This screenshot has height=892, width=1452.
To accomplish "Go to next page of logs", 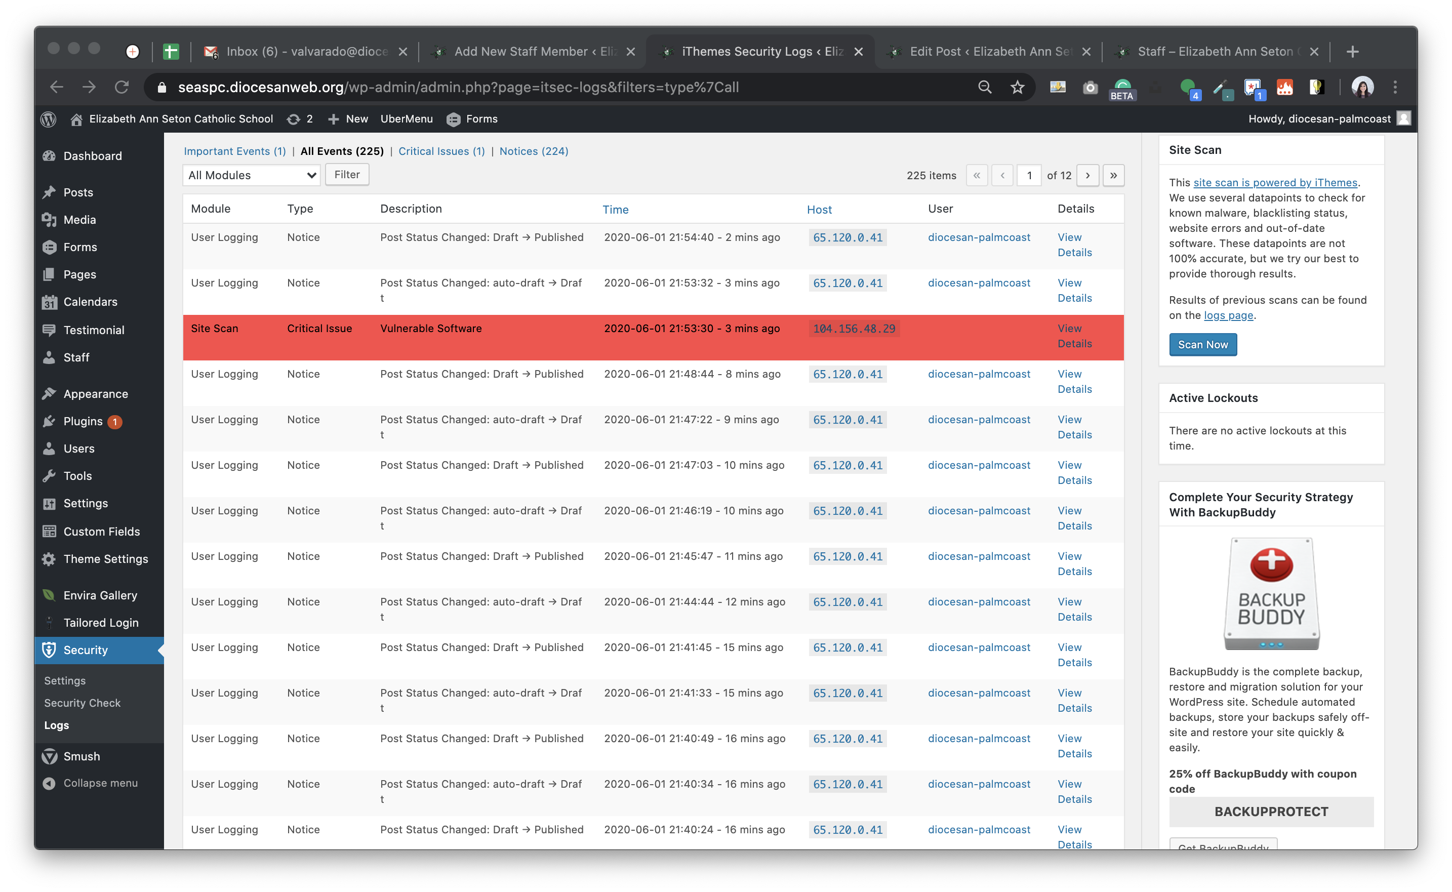I will click(1087, 175).
